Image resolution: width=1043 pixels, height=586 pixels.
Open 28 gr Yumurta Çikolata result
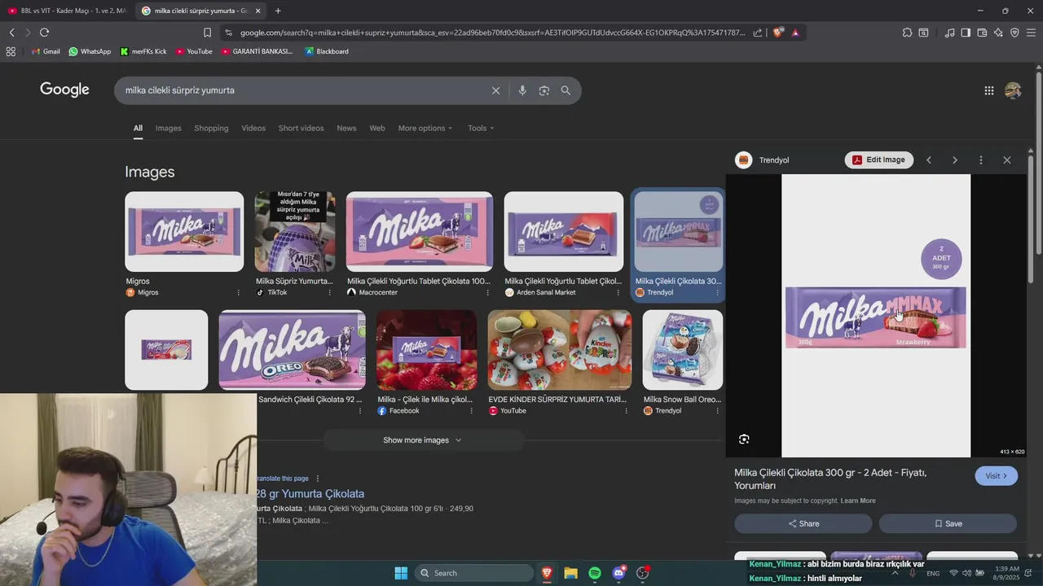(310, 493)
